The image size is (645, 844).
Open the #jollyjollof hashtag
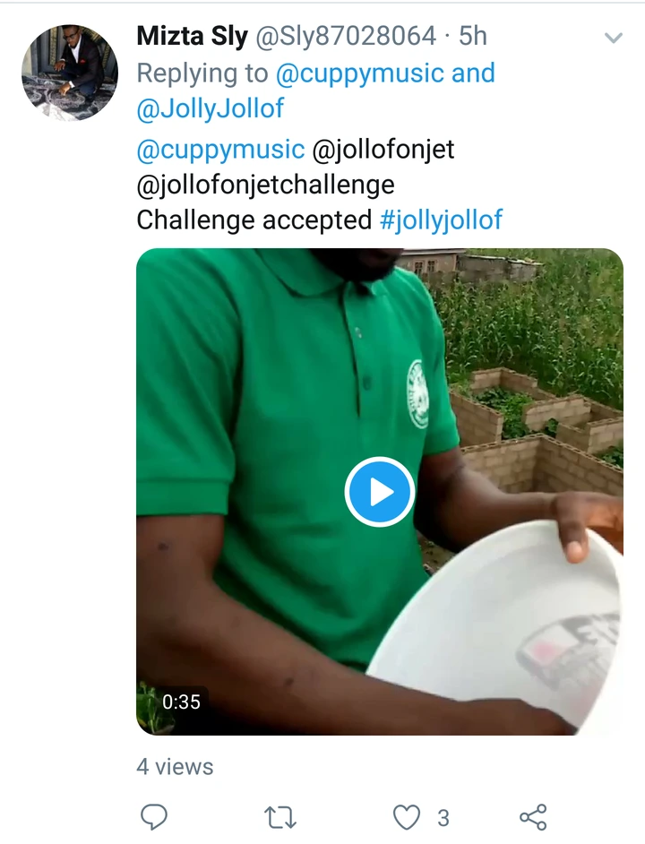point(442,220)
